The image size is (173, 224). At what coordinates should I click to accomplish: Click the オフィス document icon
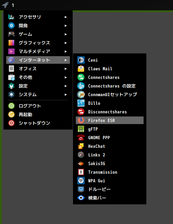(11, 69)
